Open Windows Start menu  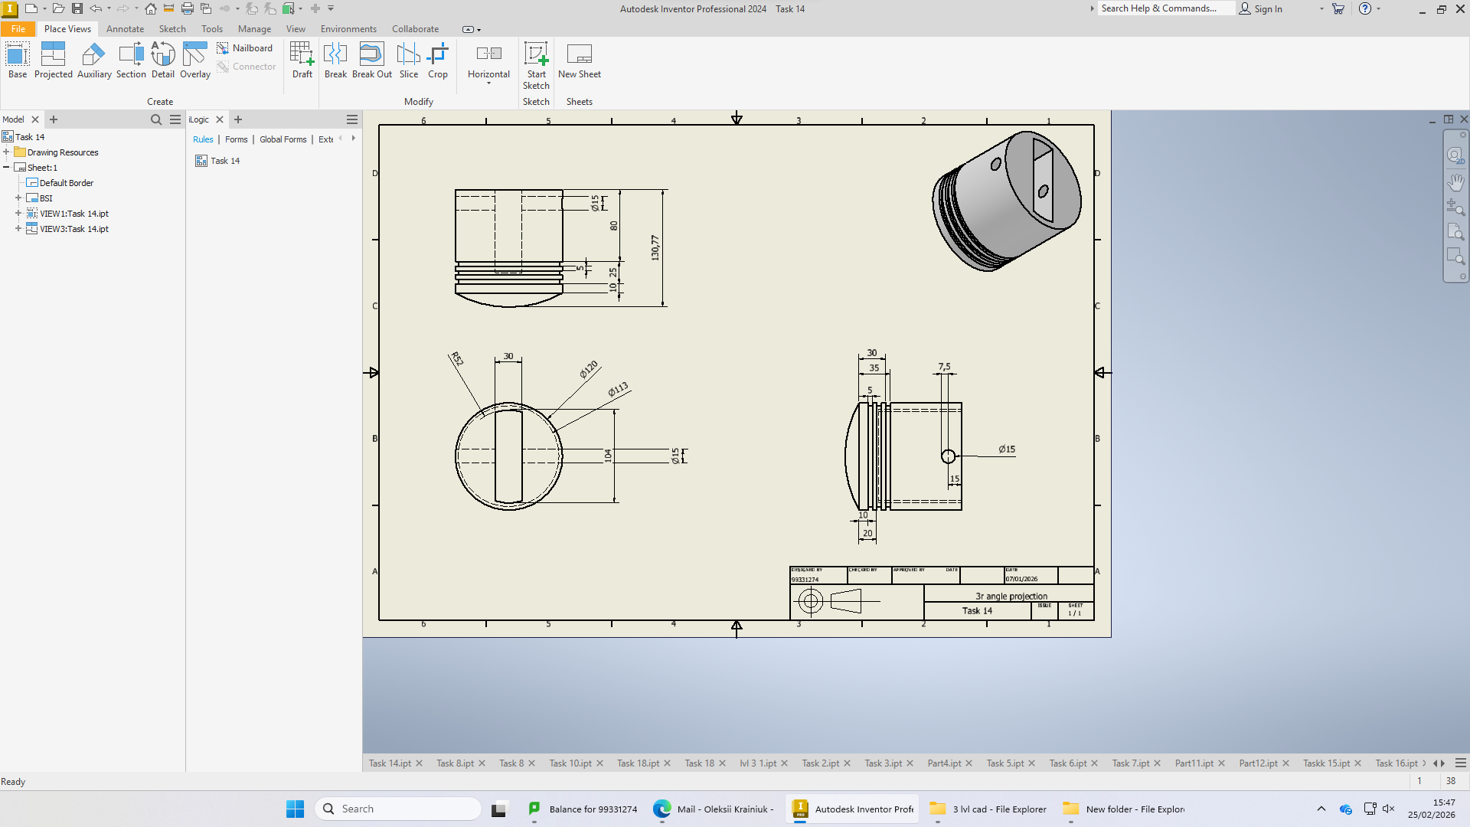click(x=295, y=809)
